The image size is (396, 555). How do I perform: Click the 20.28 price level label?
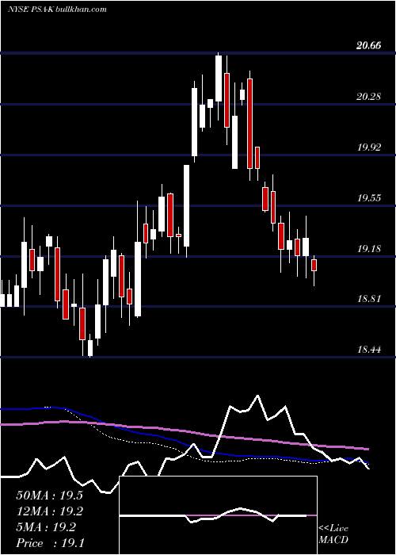[369, 96]
